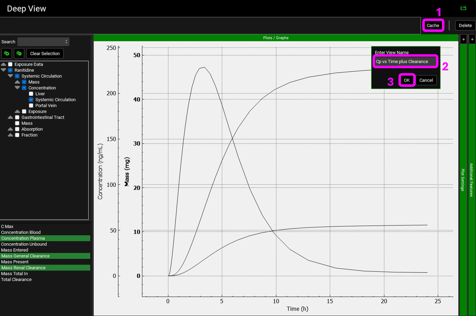This screenshot has height=316, width=476.
Task: Expand the Gastrointestinal Tract node
Action: (11, 117)
